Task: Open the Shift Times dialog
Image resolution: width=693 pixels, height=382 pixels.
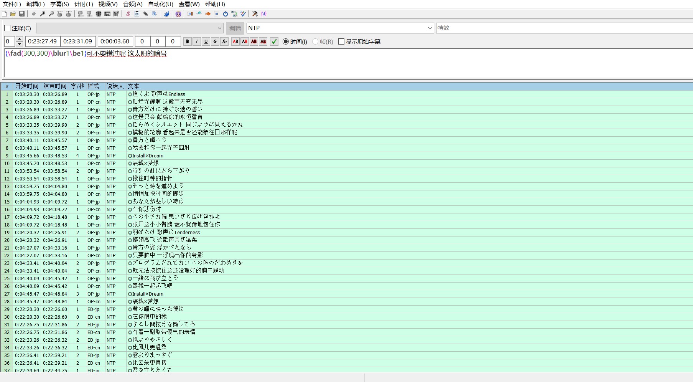Action: [190, 14]
